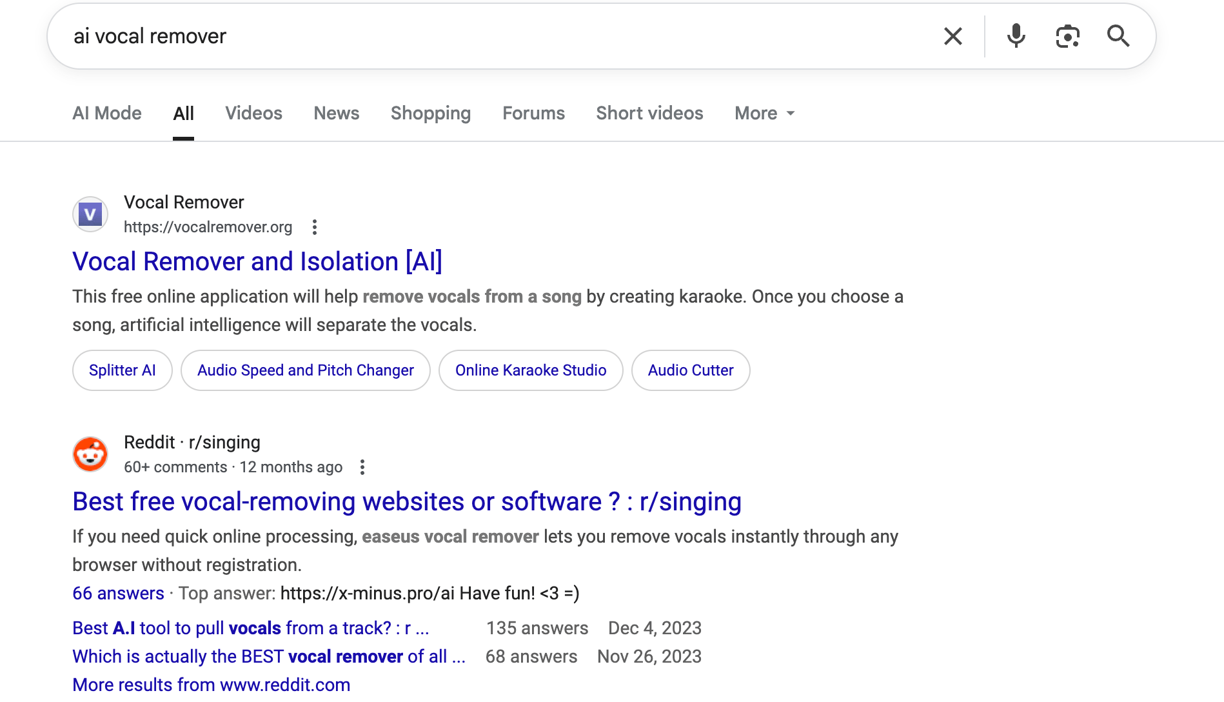Click the Audio Cutter sitelink chip
This screenshot has width=1224, height=702.
(691, 370)
